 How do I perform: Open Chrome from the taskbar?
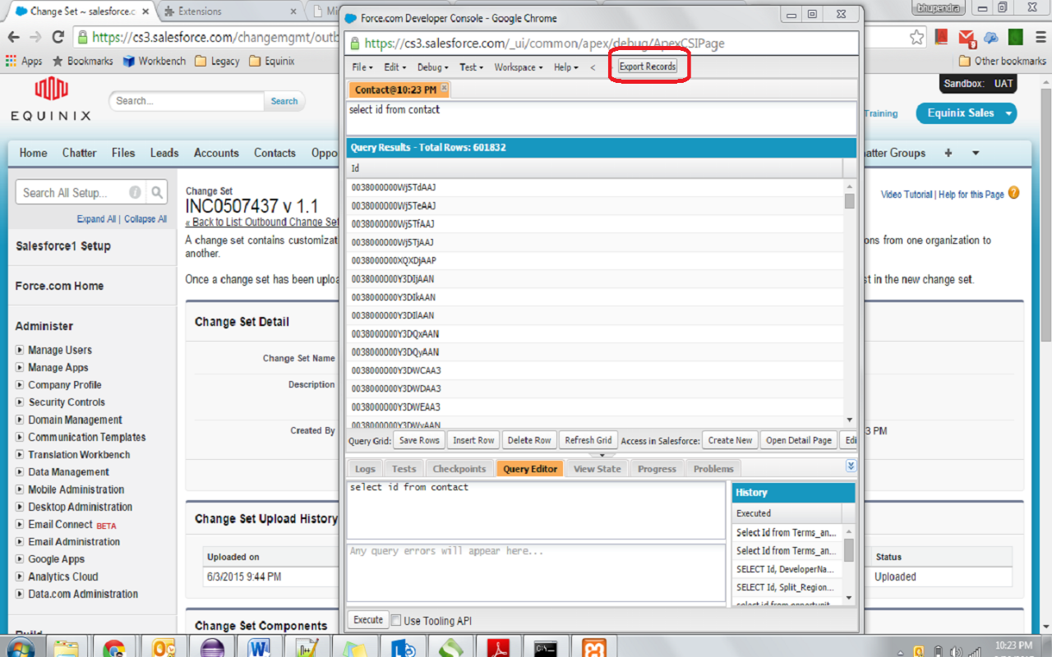click(114, 648)
